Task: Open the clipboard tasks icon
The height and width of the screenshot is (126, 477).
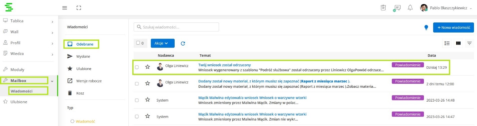Action: click(x=383, y=8)
